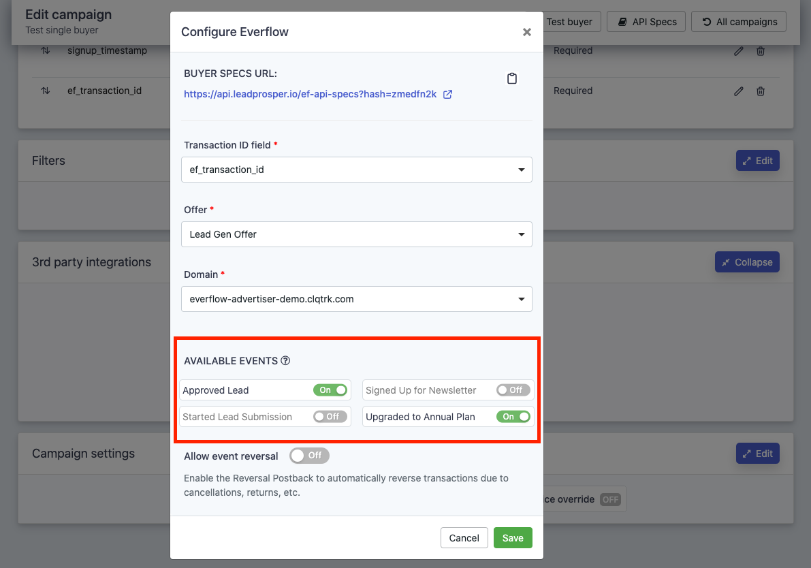Open the Offer dropdown
The width and height of the screenshot is (811, 568).
356,234
